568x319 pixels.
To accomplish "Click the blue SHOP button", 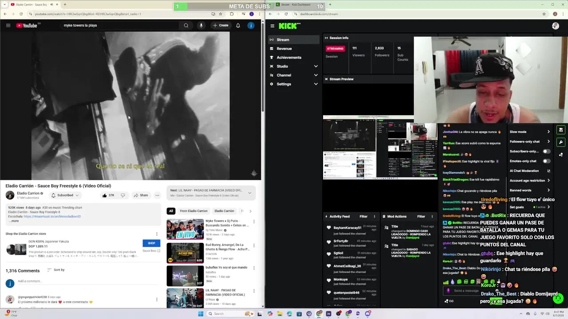I will coord(151,243).
